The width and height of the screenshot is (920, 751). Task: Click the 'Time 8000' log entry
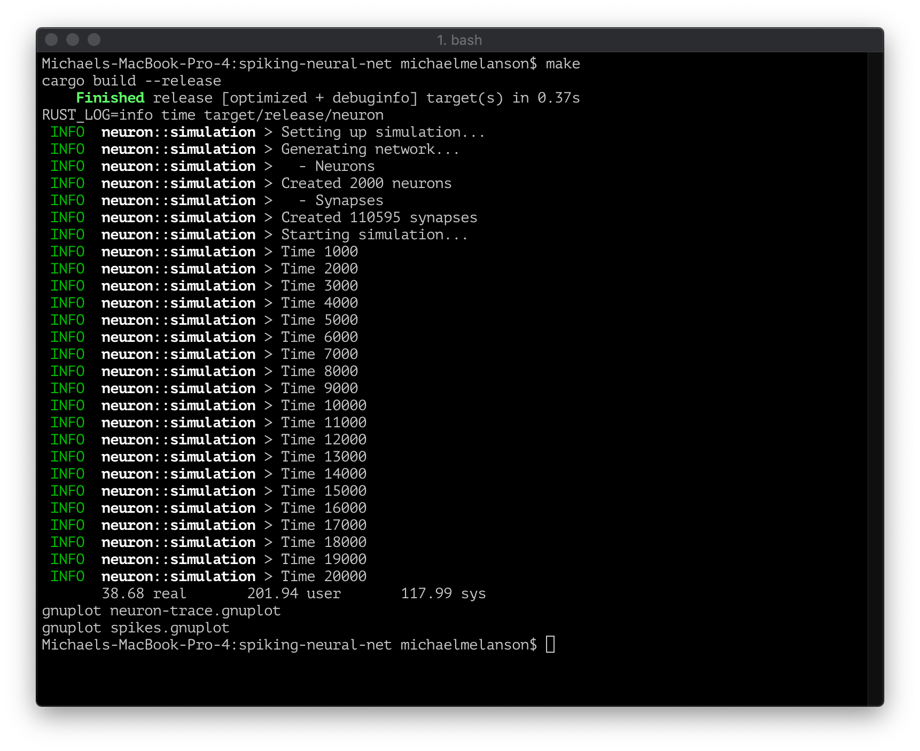(319, 371)
